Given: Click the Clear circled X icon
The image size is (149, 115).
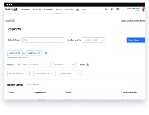Looking at the screenshot, I should click(x=88, y=65).
